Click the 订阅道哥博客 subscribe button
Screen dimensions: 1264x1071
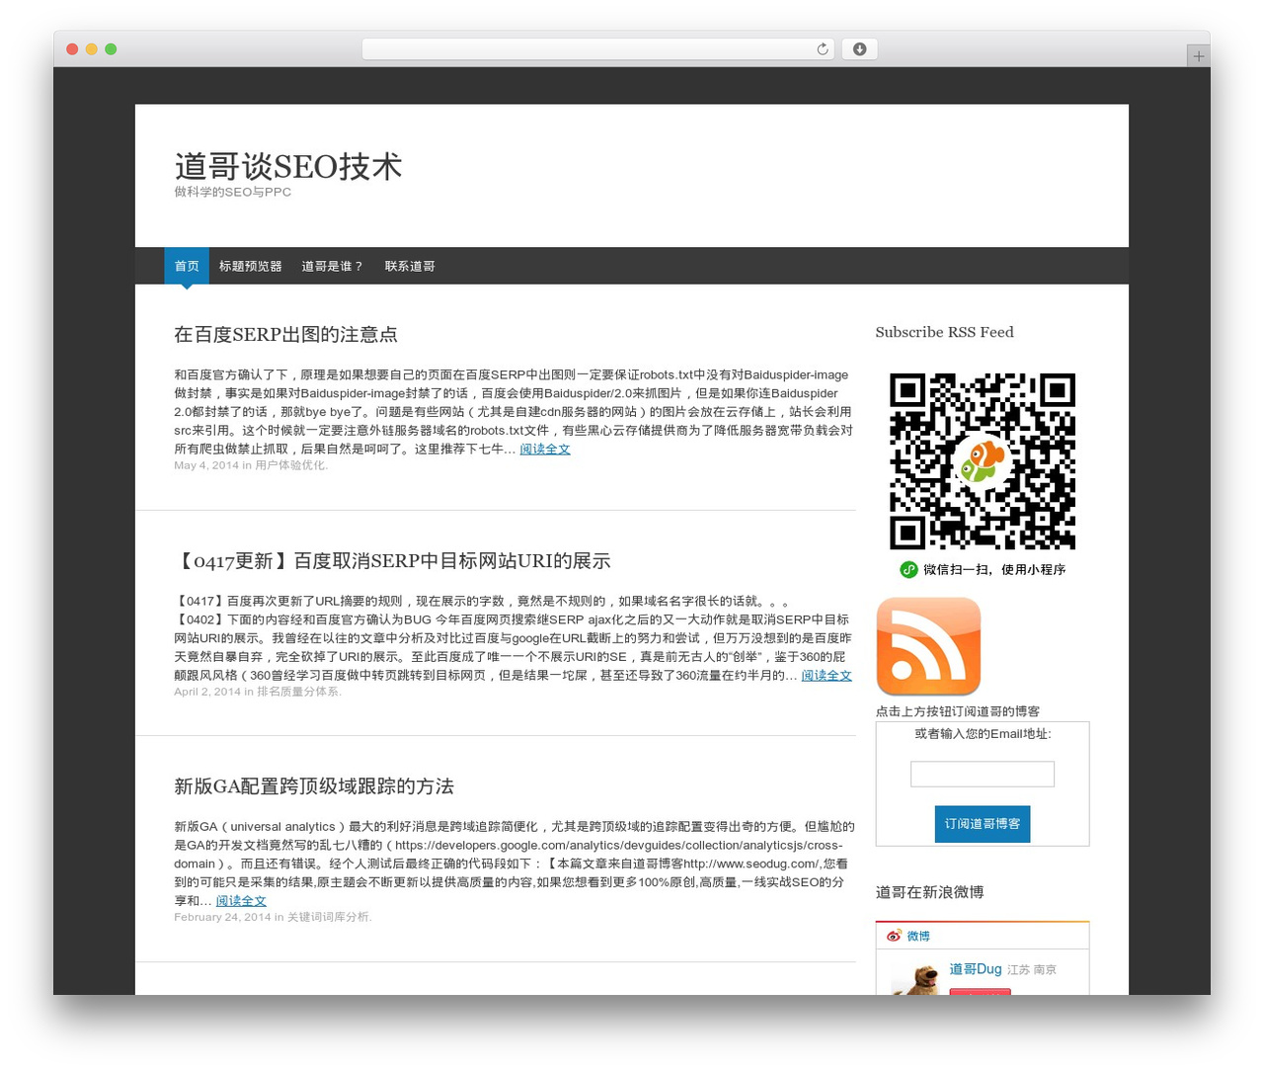(983, 824)
